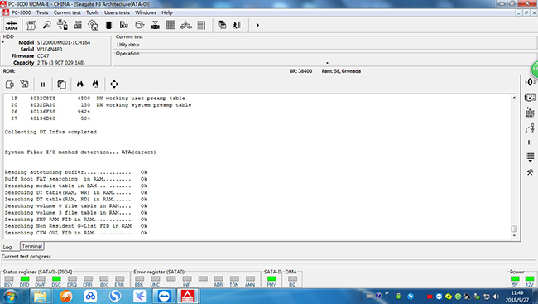The width and height of the screenshot is (538, 304).
Task: Click the small arrow beside HDD panel
Action: tap(3, 42)
